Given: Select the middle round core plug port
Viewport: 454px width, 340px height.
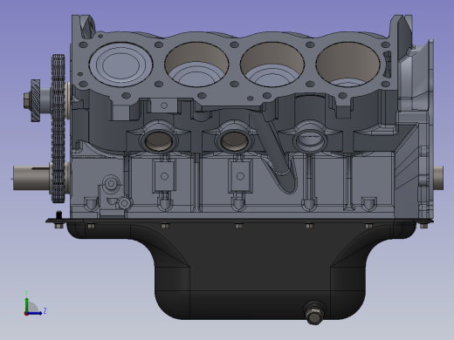Looking at the screenshot, I should (234, 140).
